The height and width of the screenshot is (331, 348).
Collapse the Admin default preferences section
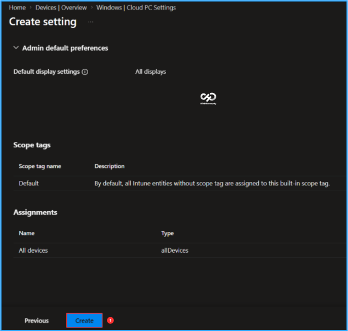[x=16, y=48]
